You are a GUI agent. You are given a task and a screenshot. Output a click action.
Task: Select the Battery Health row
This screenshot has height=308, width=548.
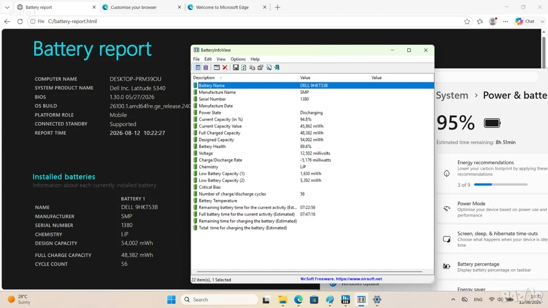pyautogui.click(x=313, y=147)
